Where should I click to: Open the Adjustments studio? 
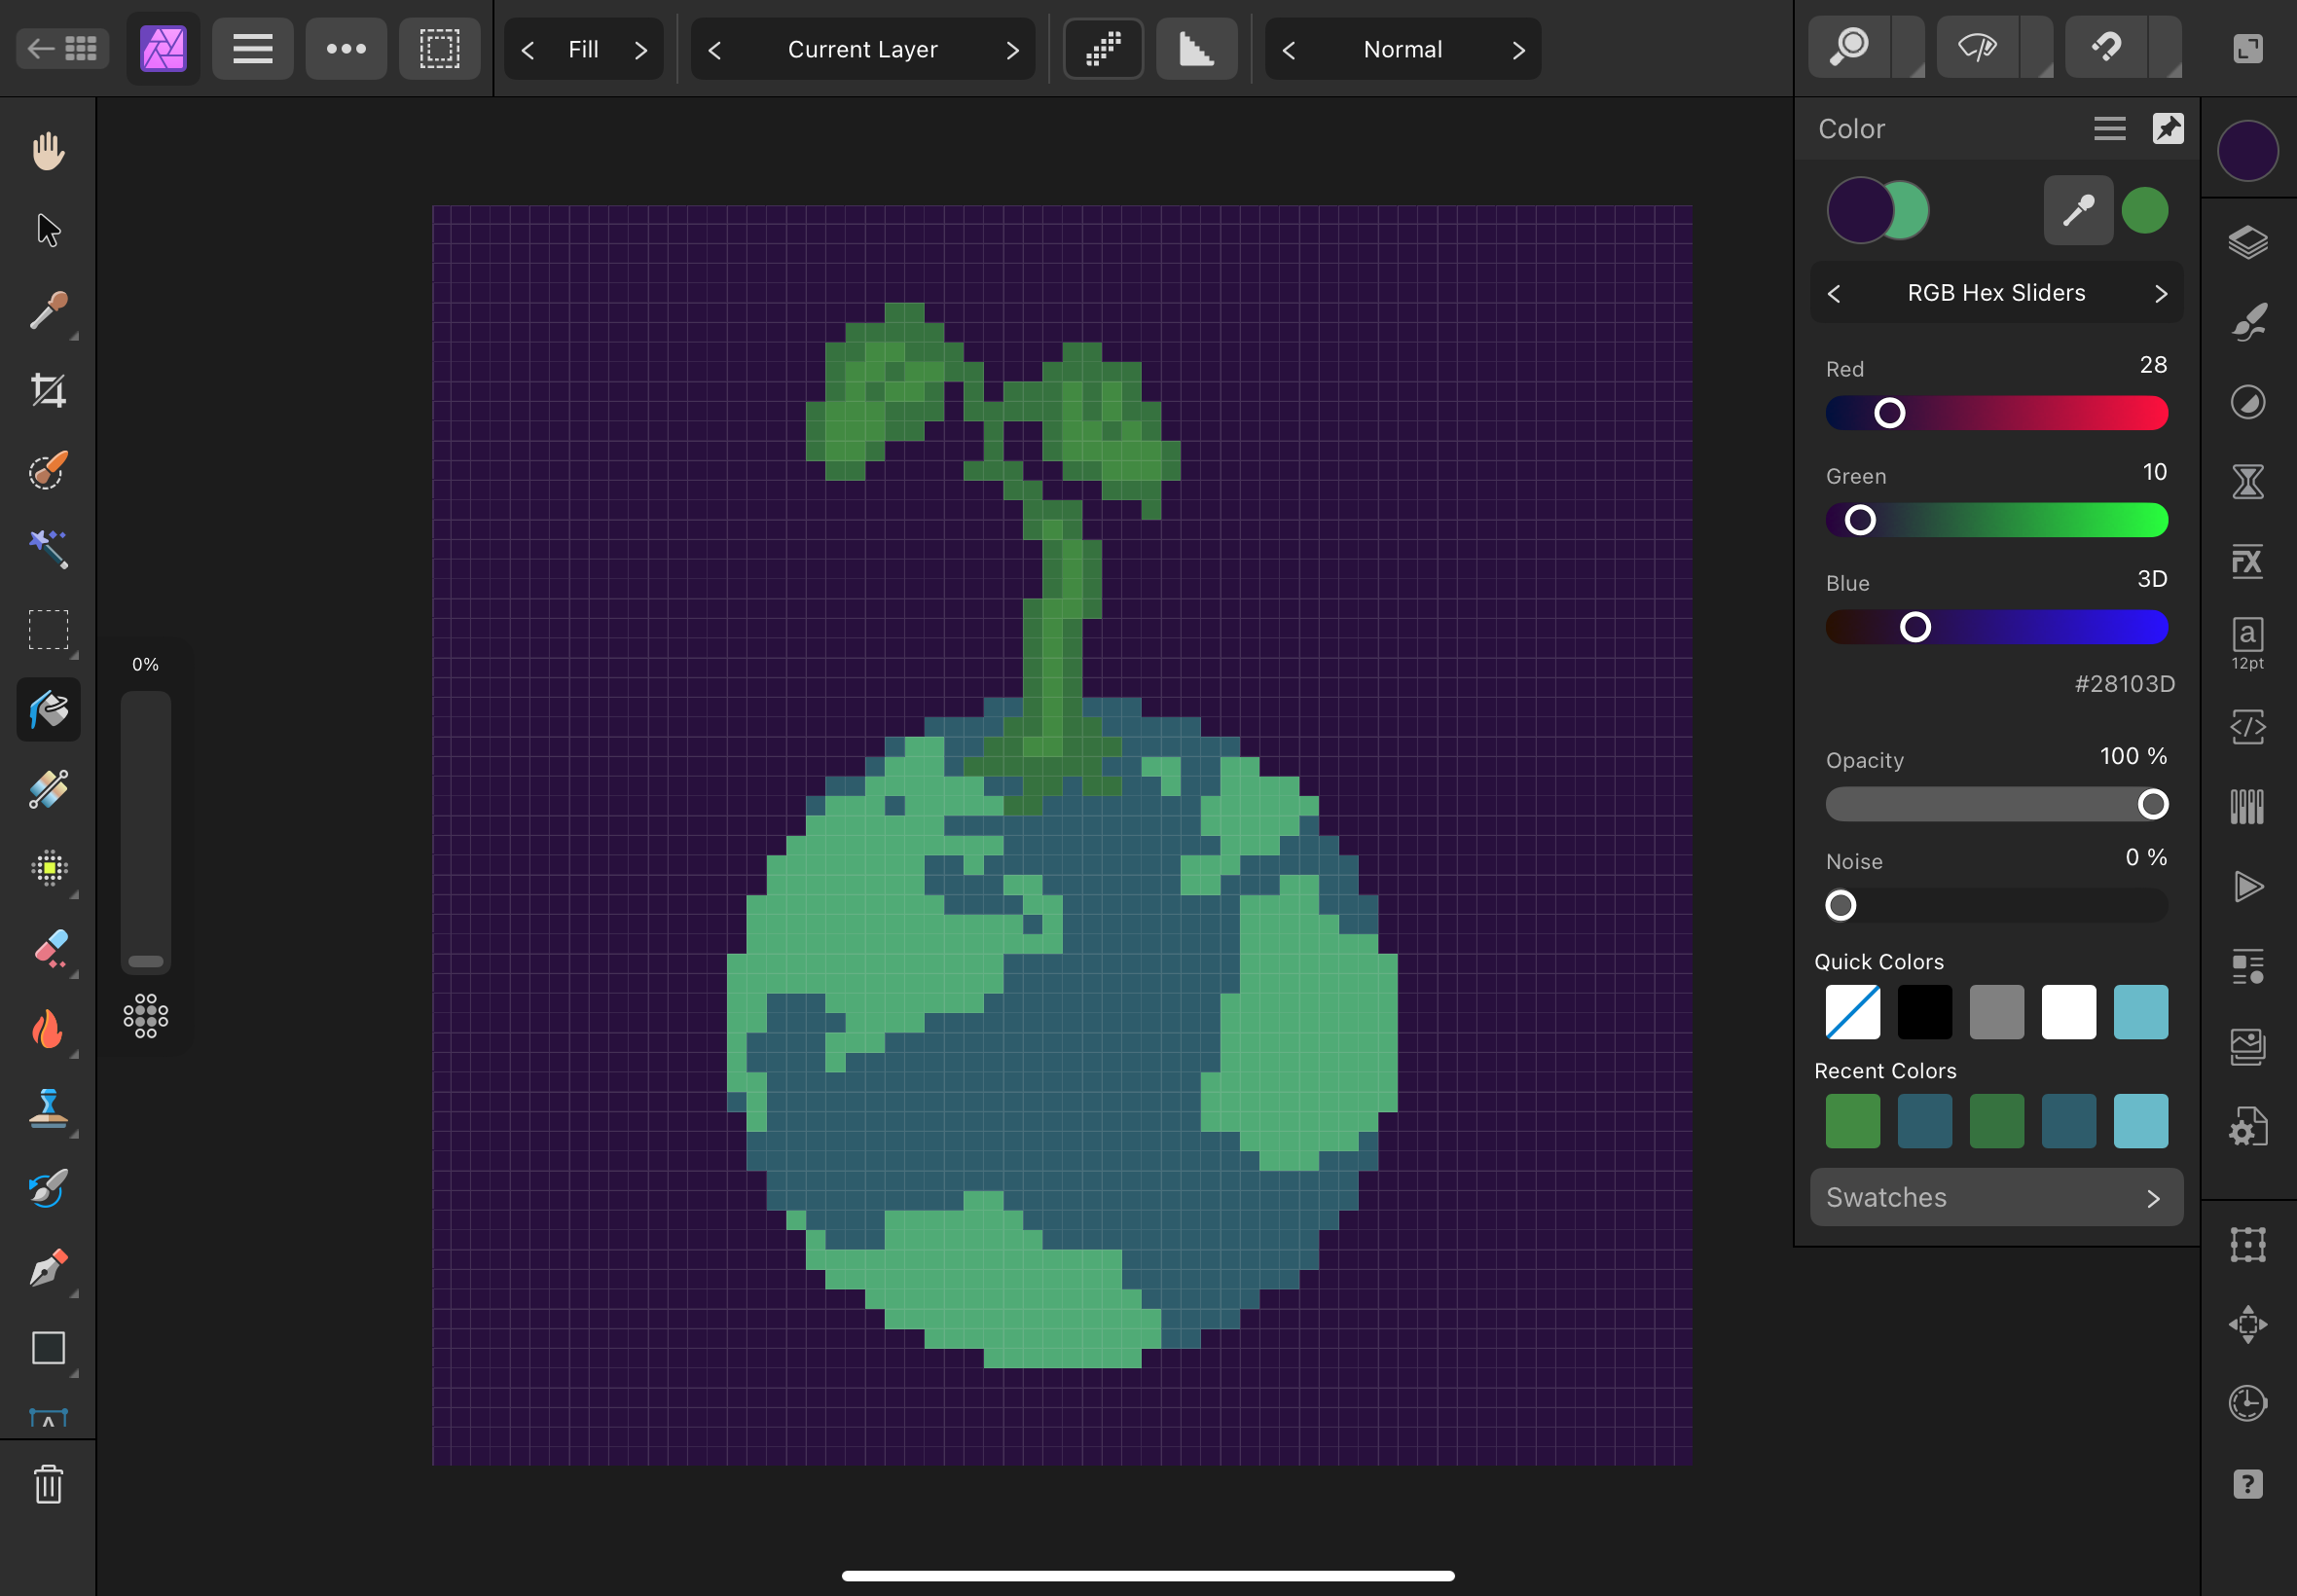coord(2247,402)
